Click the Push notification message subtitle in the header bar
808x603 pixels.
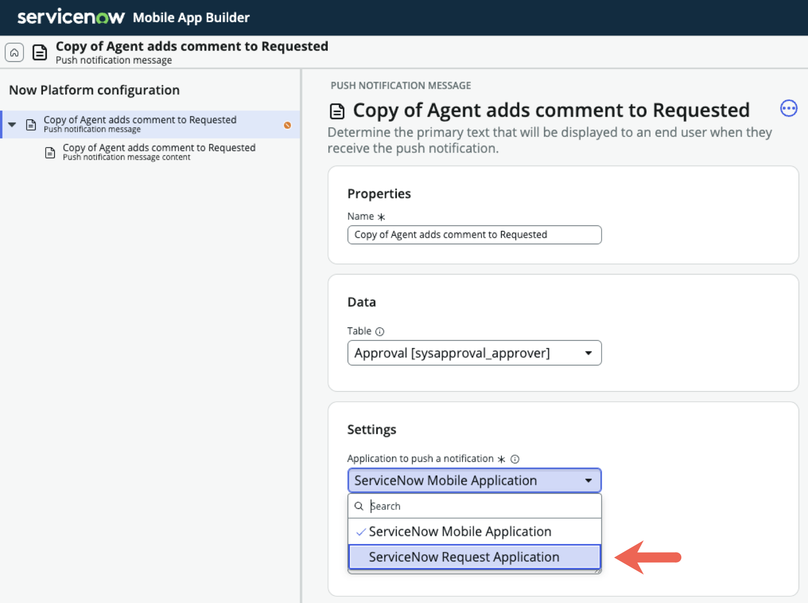click(114, 60)
